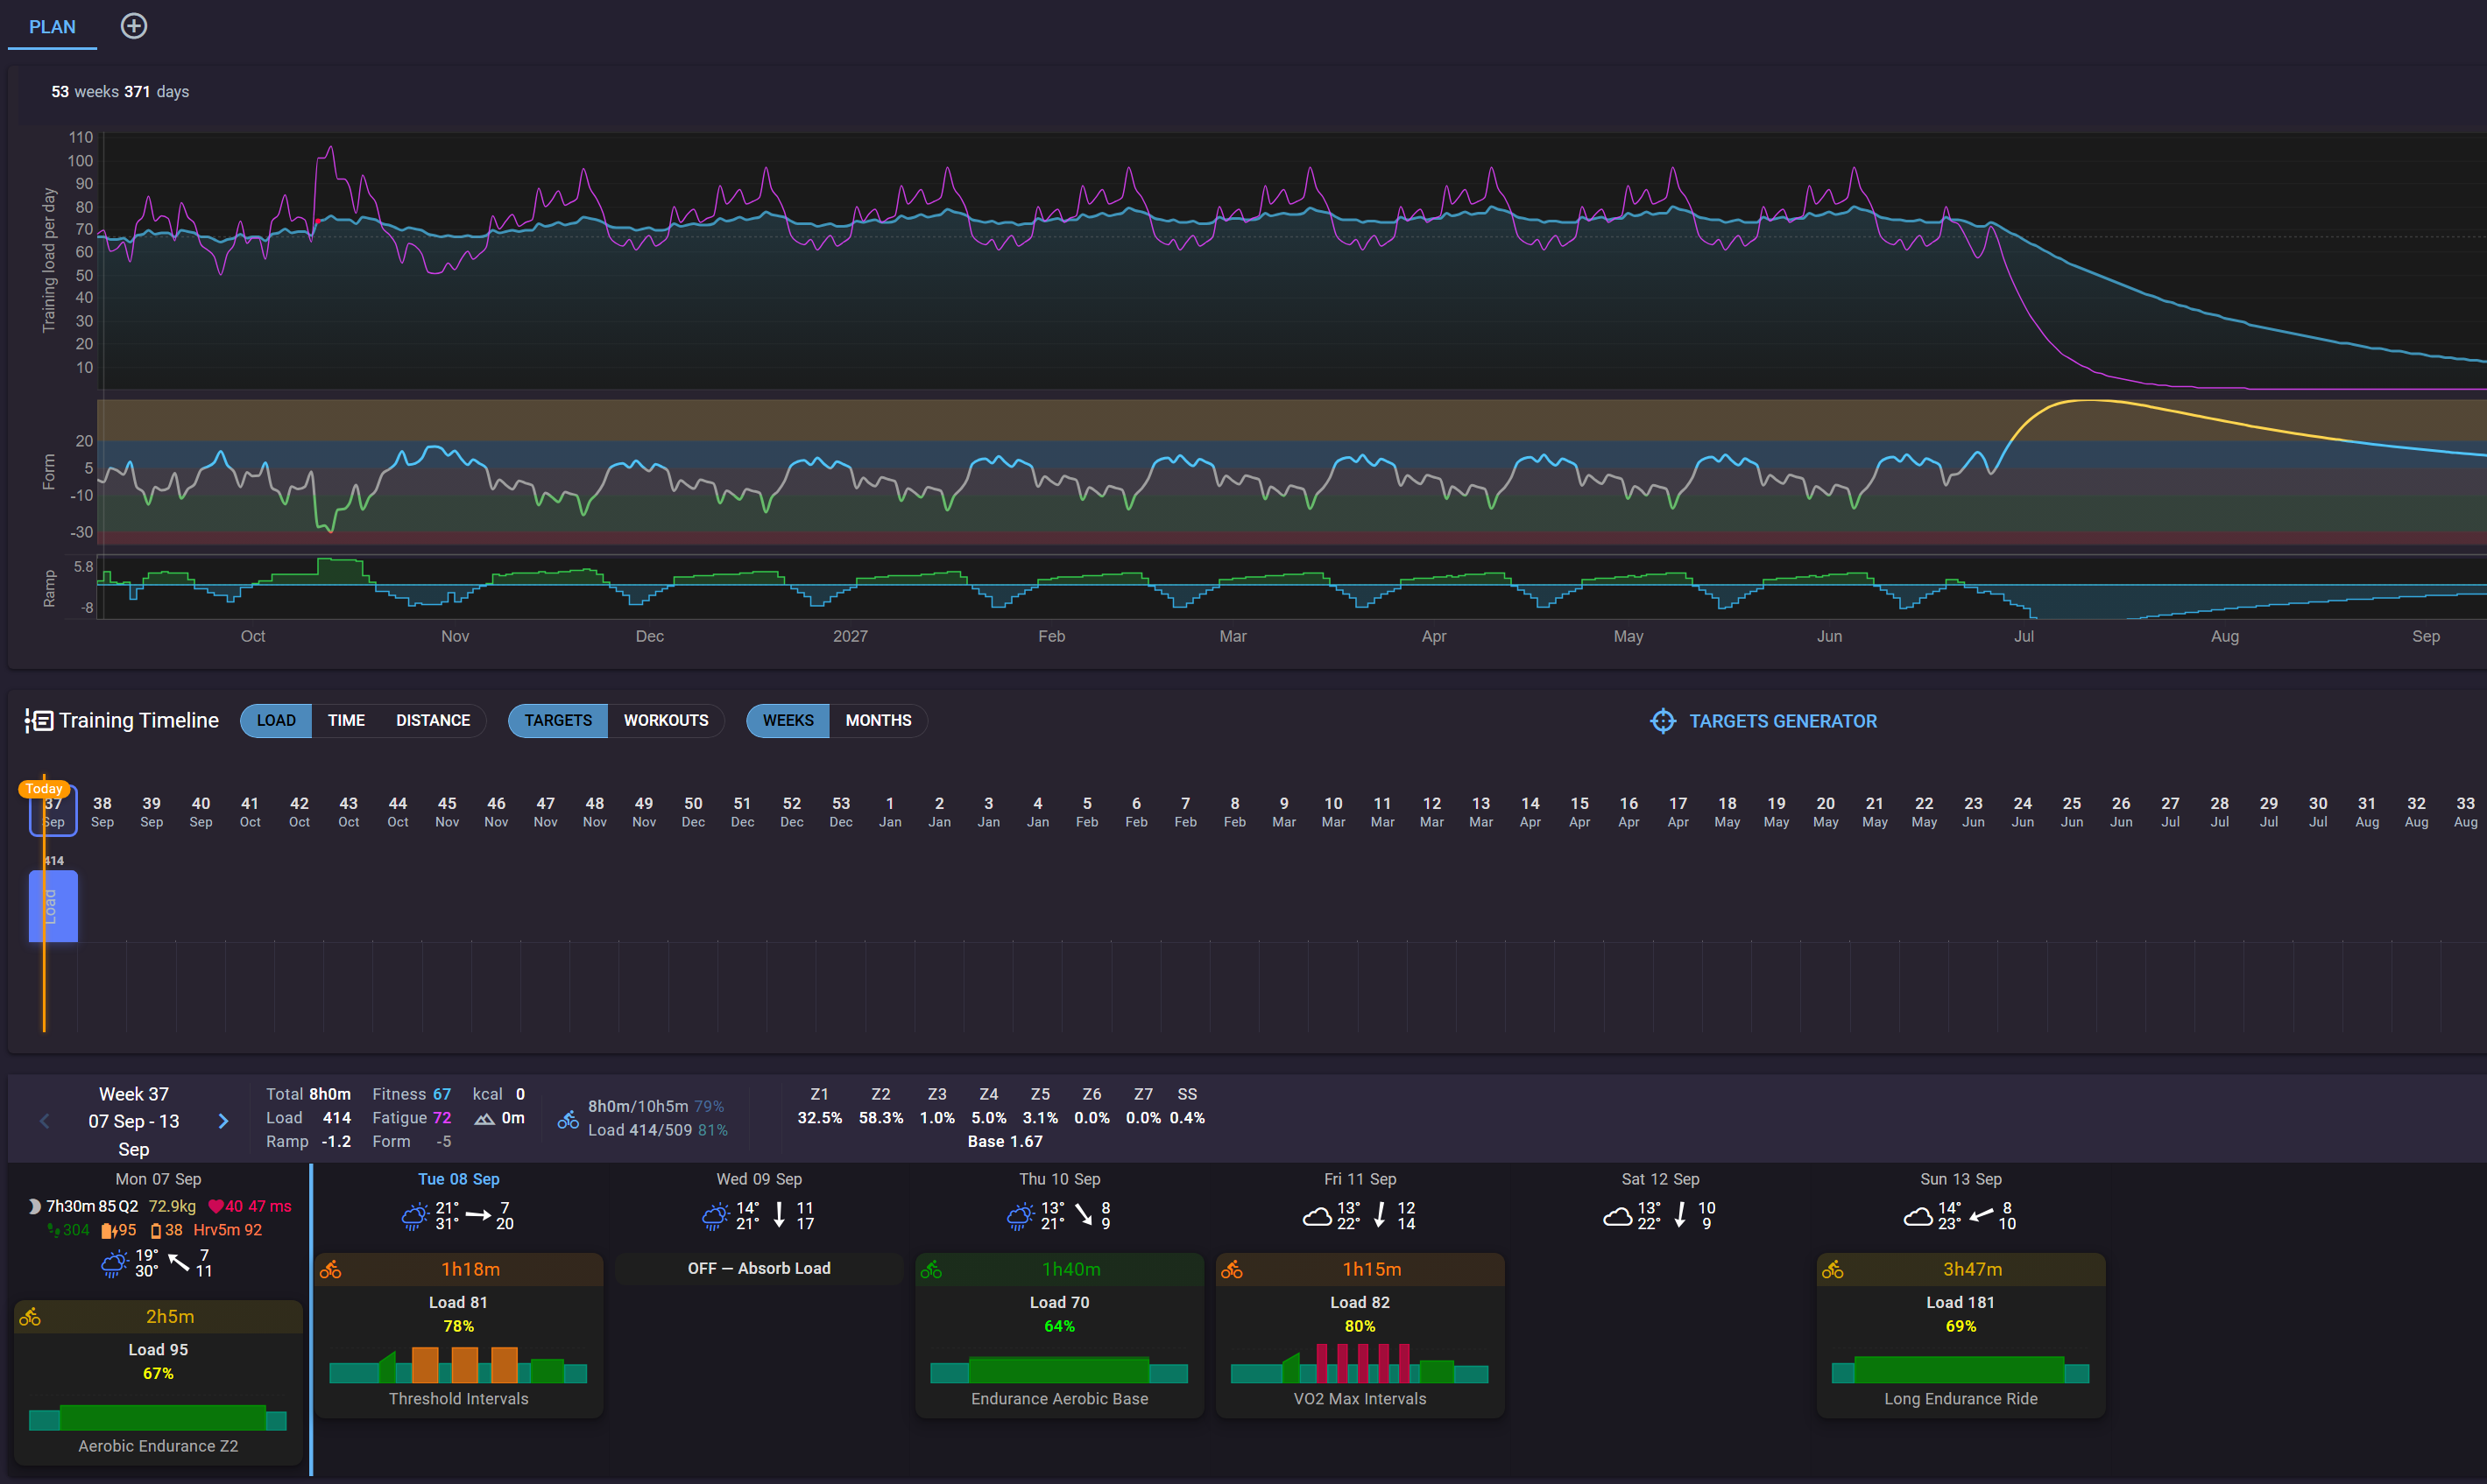Click cycling icon on Long Endurance Ride card
The width and height of the screenshot is (2487, 1484).
(x=1832, y=1269)
